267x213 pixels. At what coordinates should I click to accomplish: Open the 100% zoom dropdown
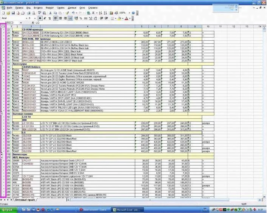point(129,13)
